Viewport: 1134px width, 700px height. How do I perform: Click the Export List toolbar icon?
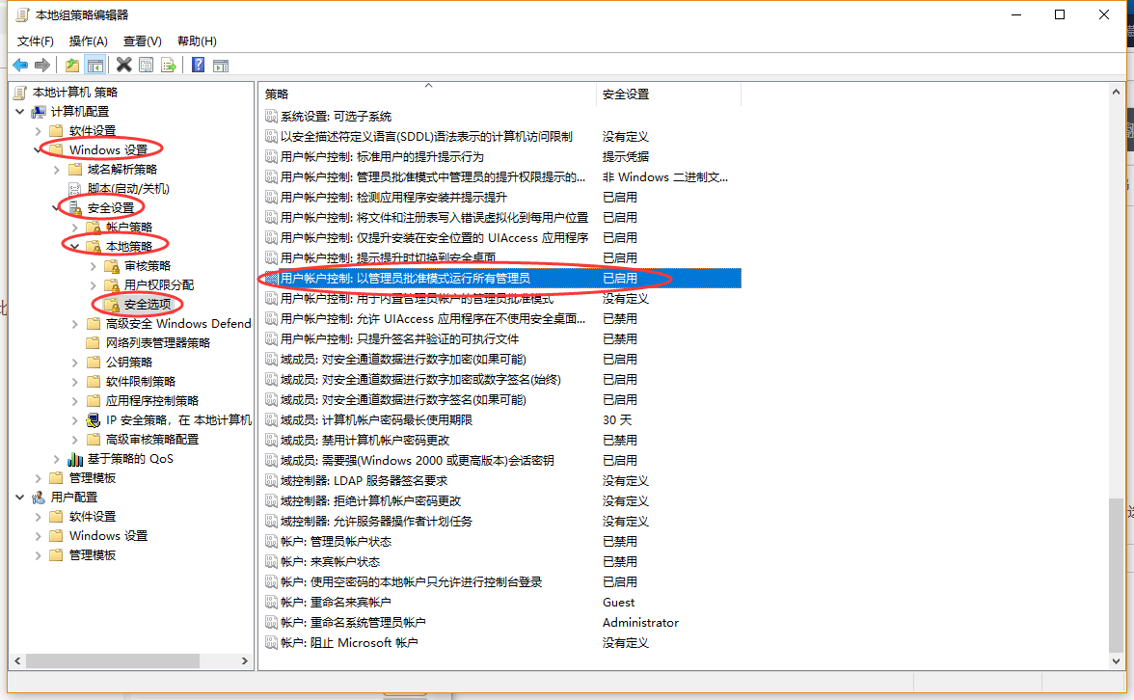coord(171,65)
